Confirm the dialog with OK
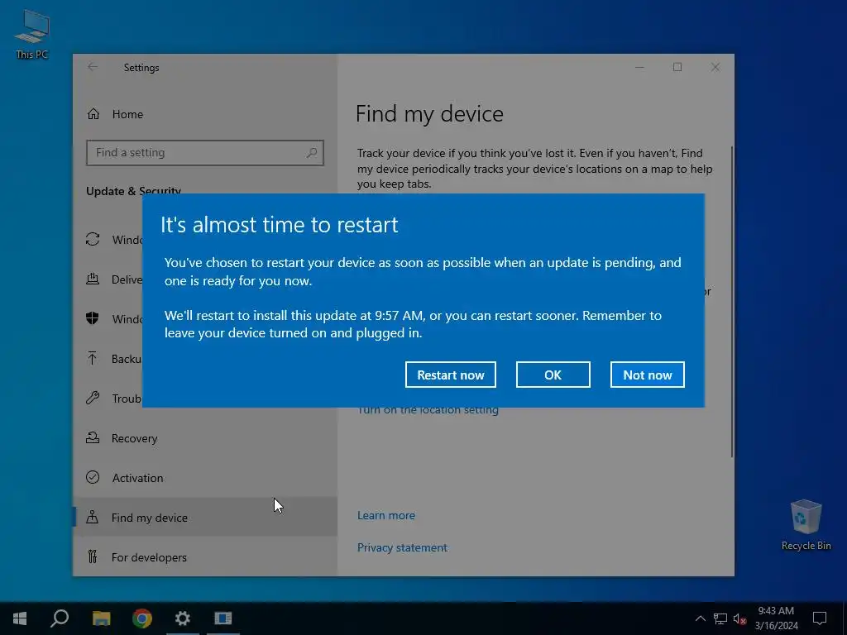 pos(553,375)
